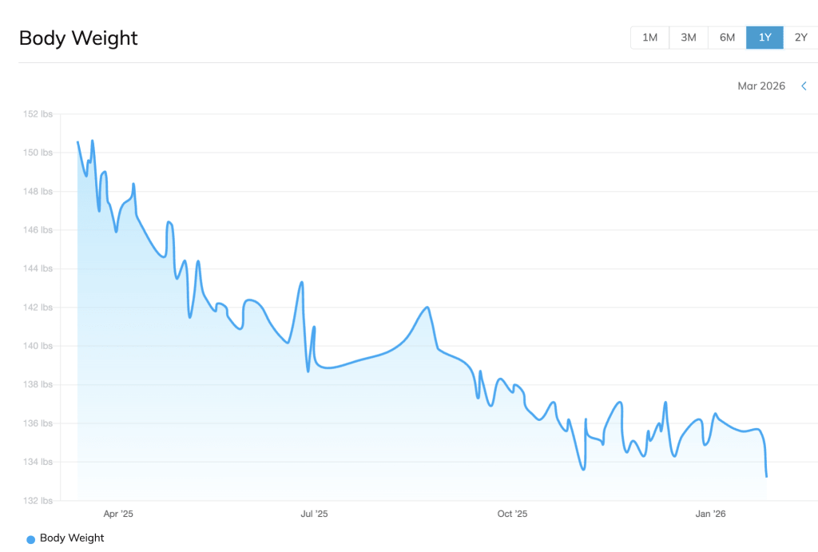Click the Oct '25 axis label

(x=511, y=514)
